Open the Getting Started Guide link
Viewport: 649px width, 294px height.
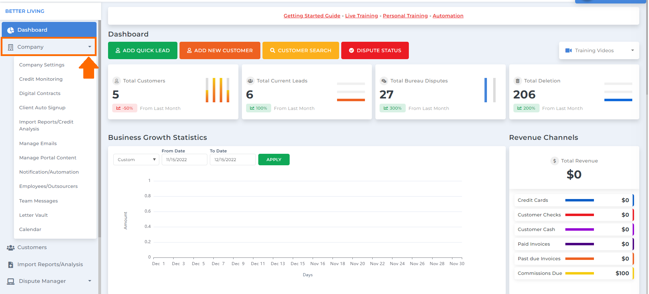pos(312,16)
